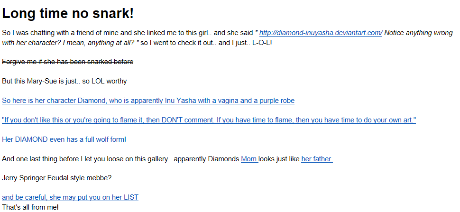460x212 pixels.
Task: Click the 'Mom' link
Action: point(249,159)
